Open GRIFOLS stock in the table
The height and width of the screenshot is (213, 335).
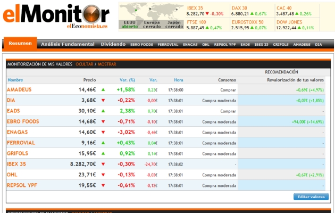point(18,153)
